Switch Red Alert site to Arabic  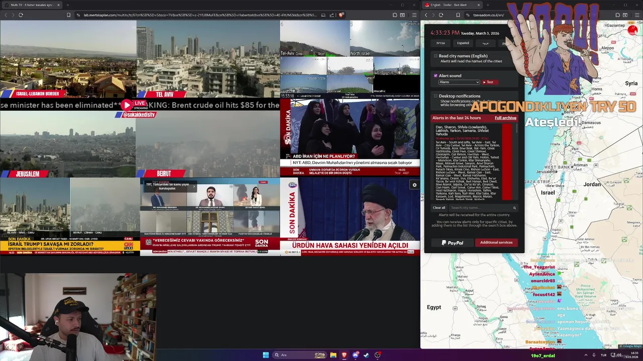coord(485,43)
